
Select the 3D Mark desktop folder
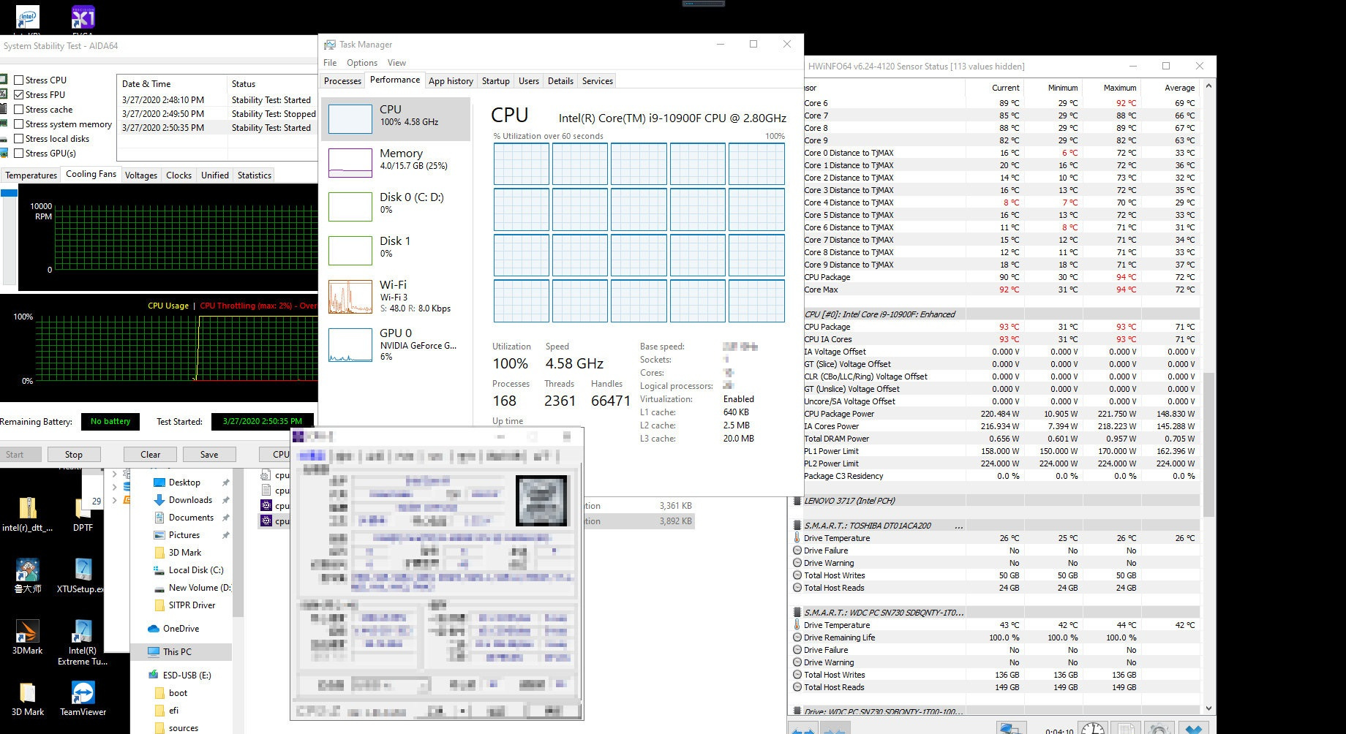click(x=27, y=692)
